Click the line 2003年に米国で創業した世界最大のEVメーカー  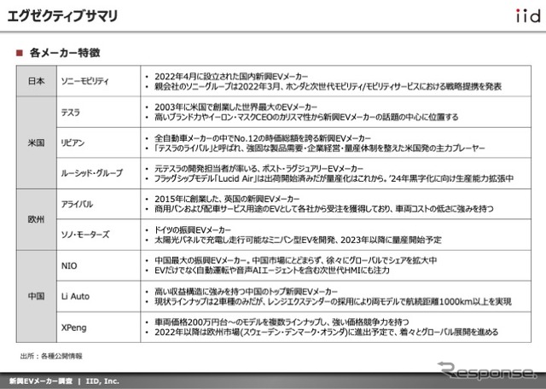[x=235, y=107]
